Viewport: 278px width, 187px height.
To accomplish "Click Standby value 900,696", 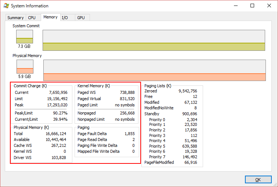I will point(190,114).
